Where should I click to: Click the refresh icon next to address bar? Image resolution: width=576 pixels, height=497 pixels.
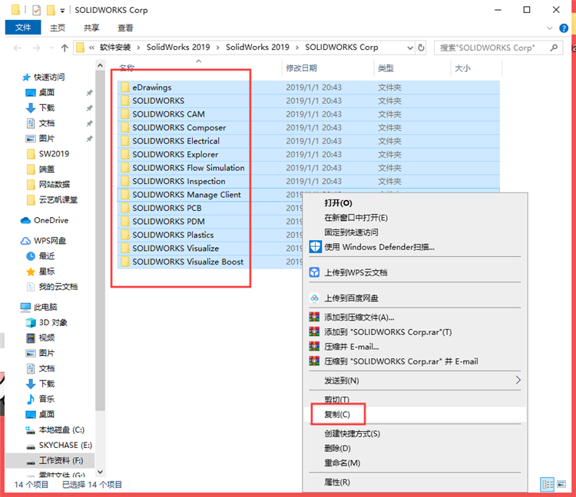(x=421, y=48)
